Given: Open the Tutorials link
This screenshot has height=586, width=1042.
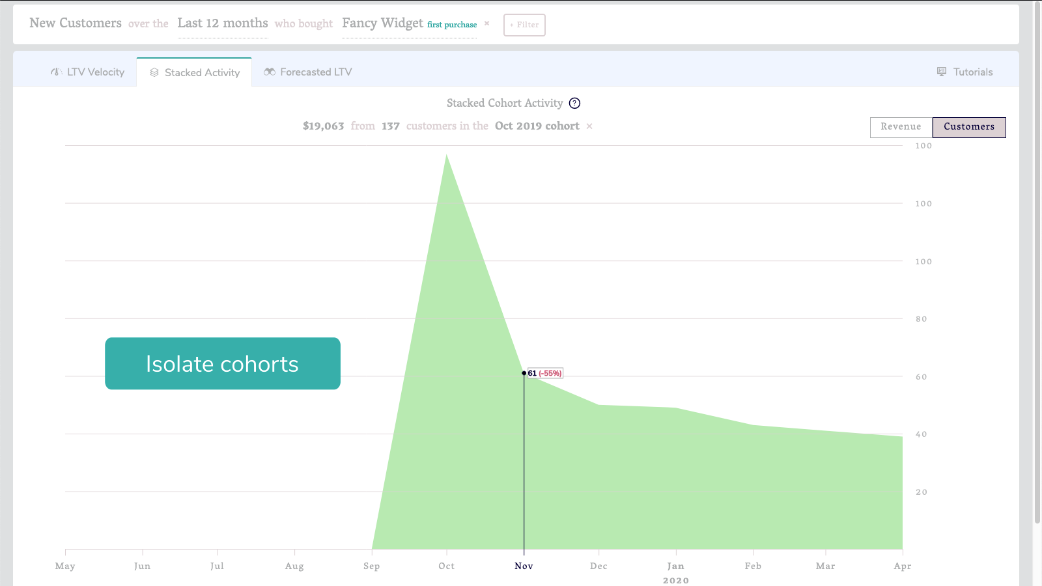Looking at the screenshot, I should coord(965,72).
